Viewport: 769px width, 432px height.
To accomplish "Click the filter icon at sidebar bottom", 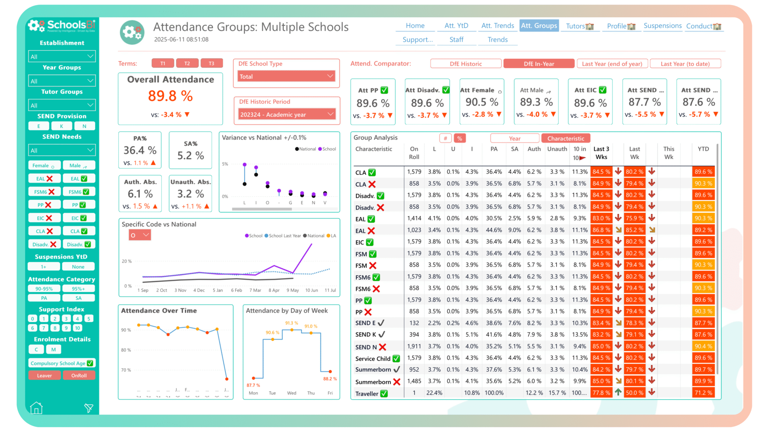I will 89,408.
